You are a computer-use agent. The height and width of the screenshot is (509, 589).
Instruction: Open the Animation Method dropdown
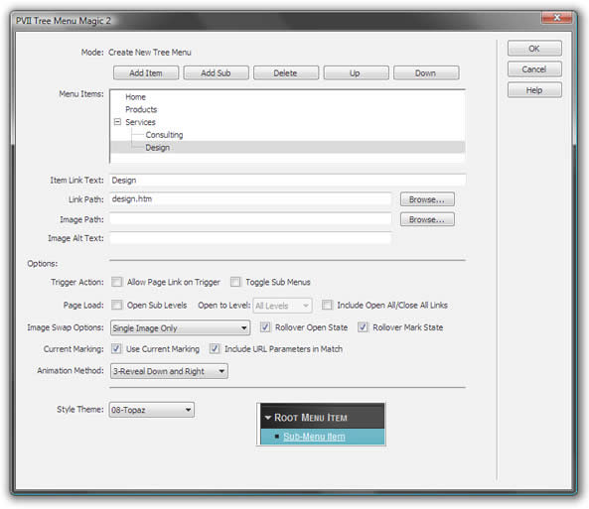point(169,371)
